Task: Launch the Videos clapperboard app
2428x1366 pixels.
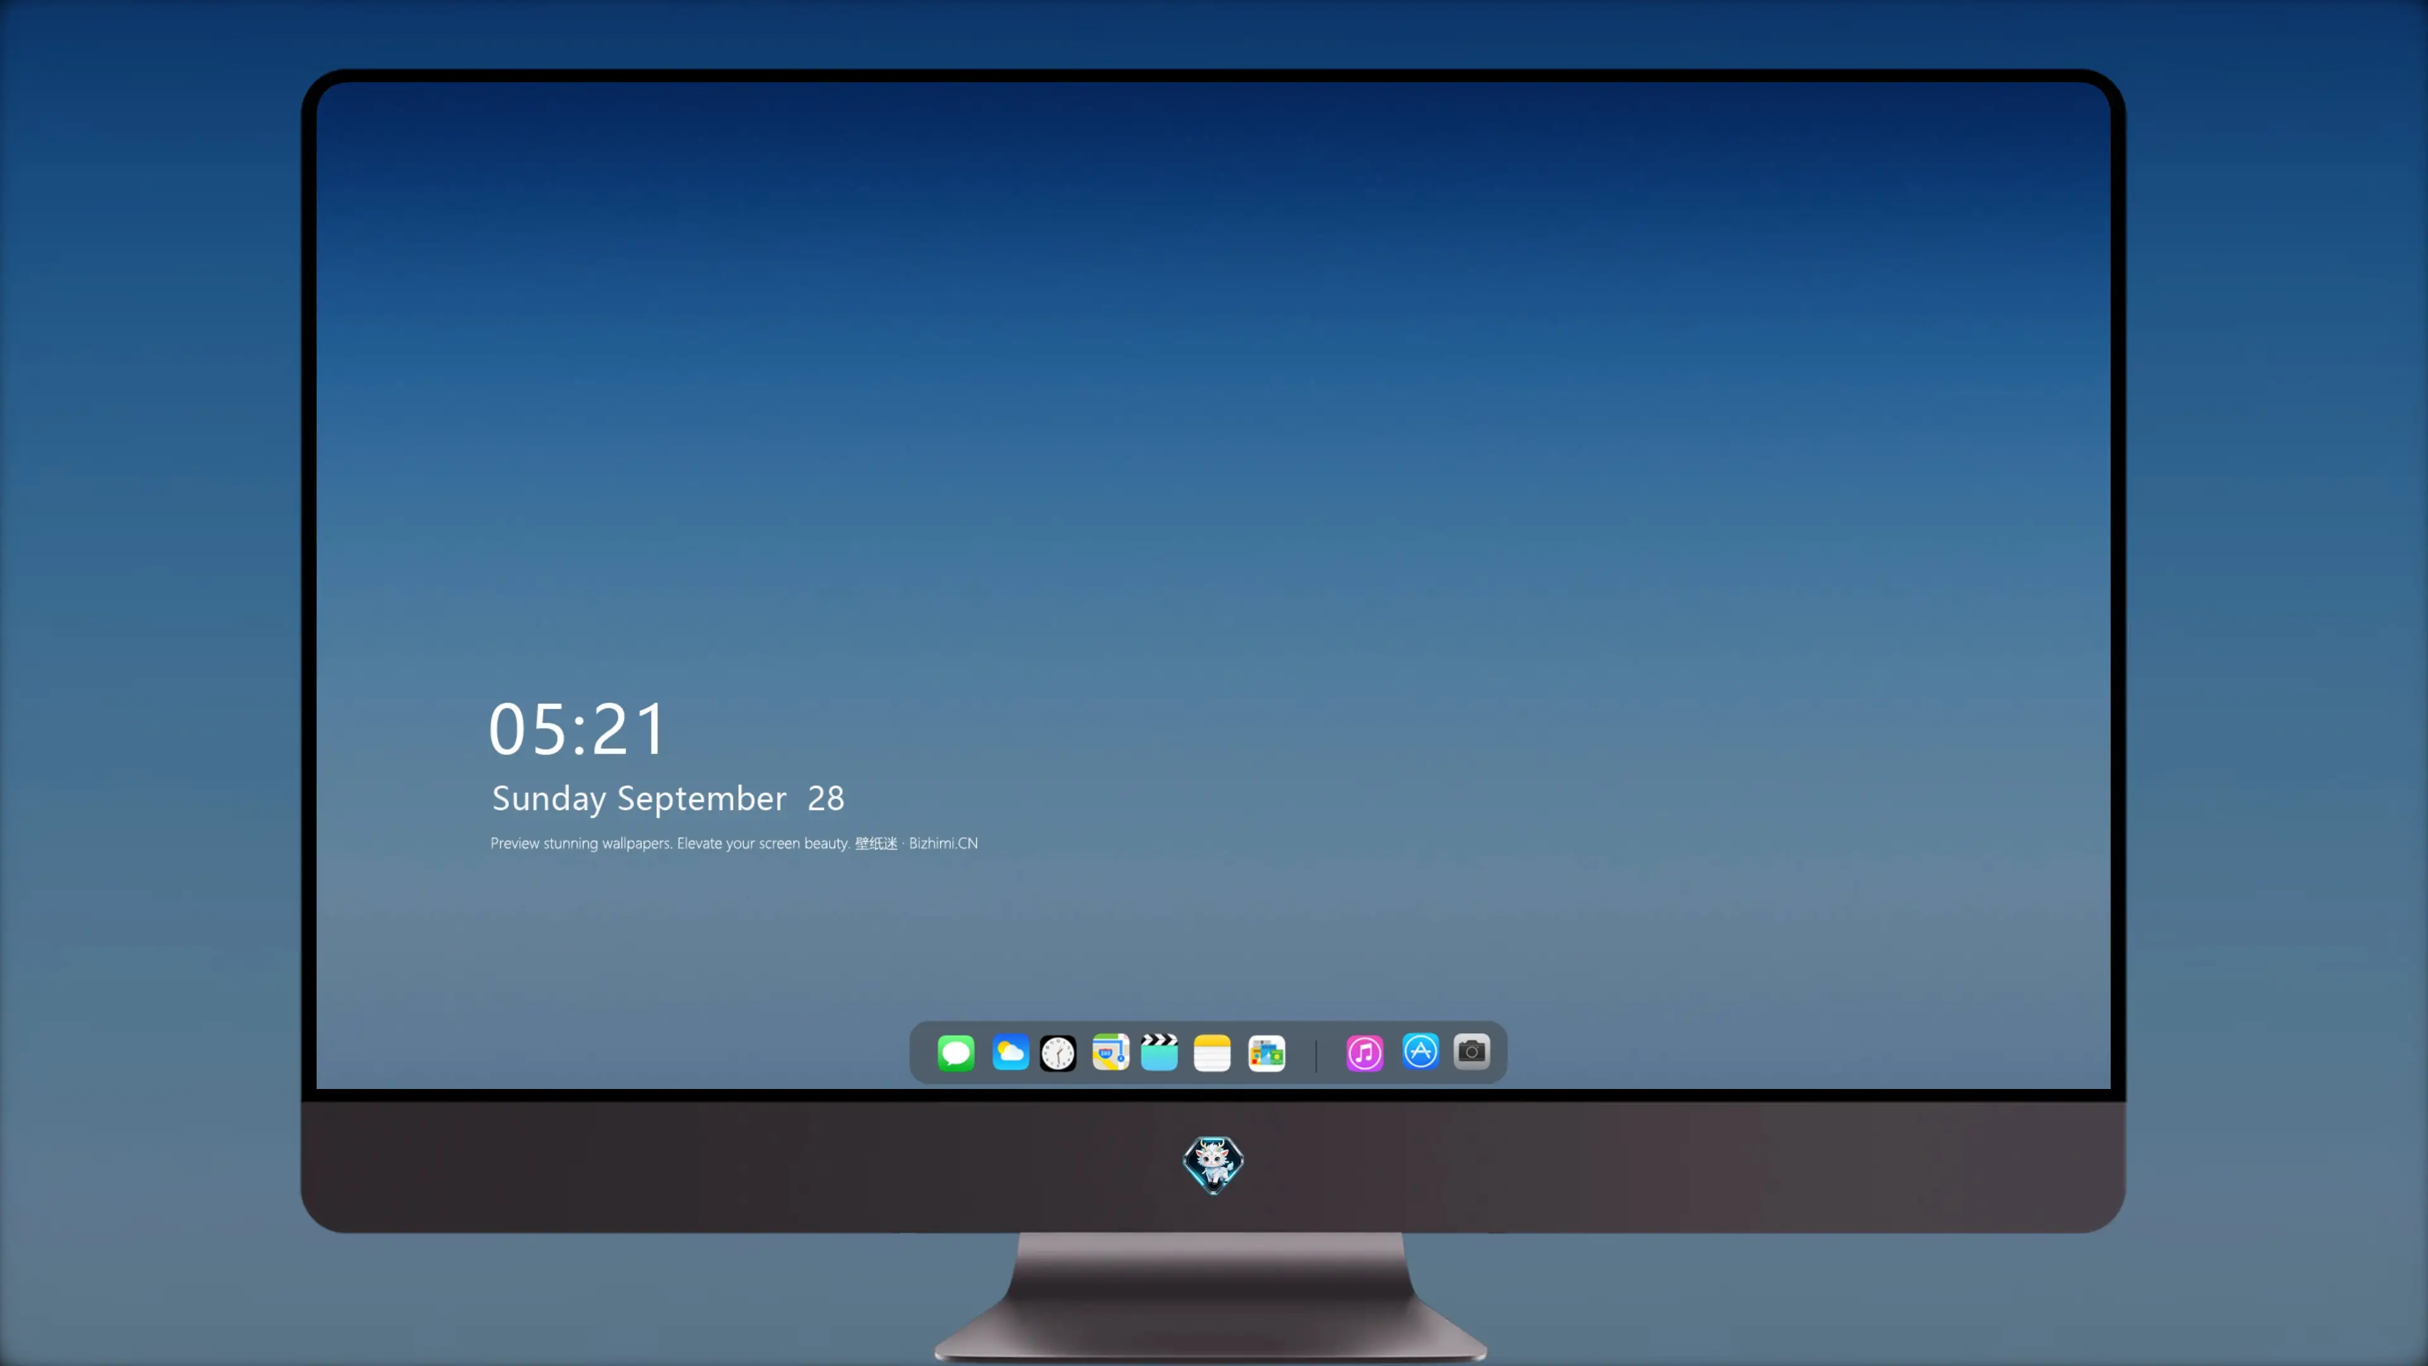Action: pos(1160,1052)
